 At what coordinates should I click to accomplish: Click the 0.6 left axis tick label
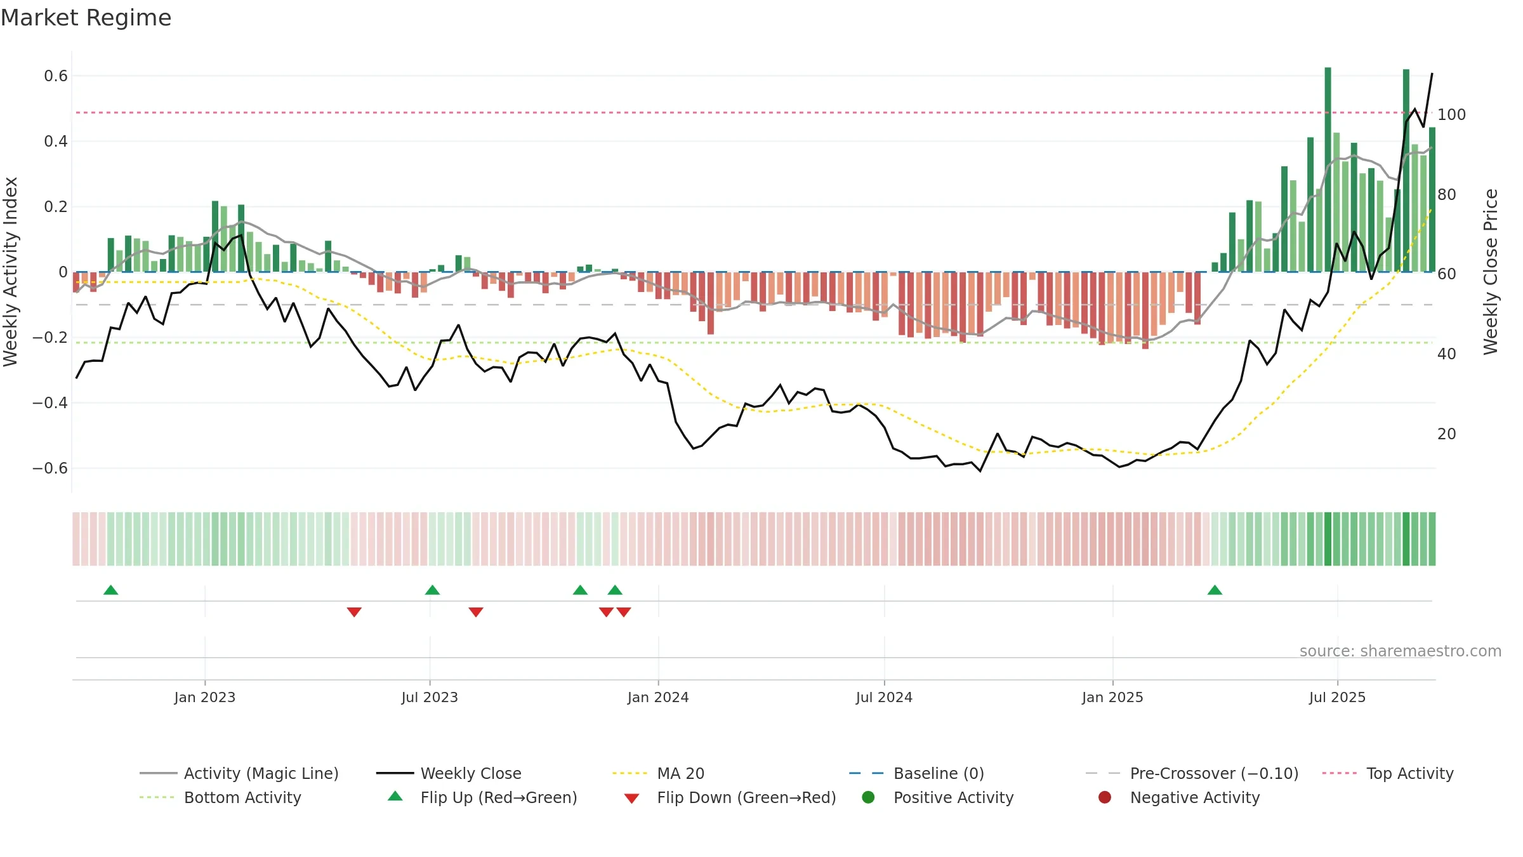click(x=56, y=76)
